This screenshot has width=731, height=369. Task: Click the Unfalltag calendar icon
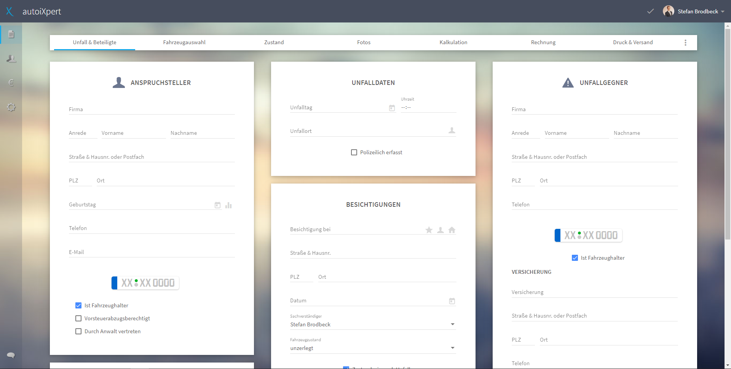coord(392,108)
